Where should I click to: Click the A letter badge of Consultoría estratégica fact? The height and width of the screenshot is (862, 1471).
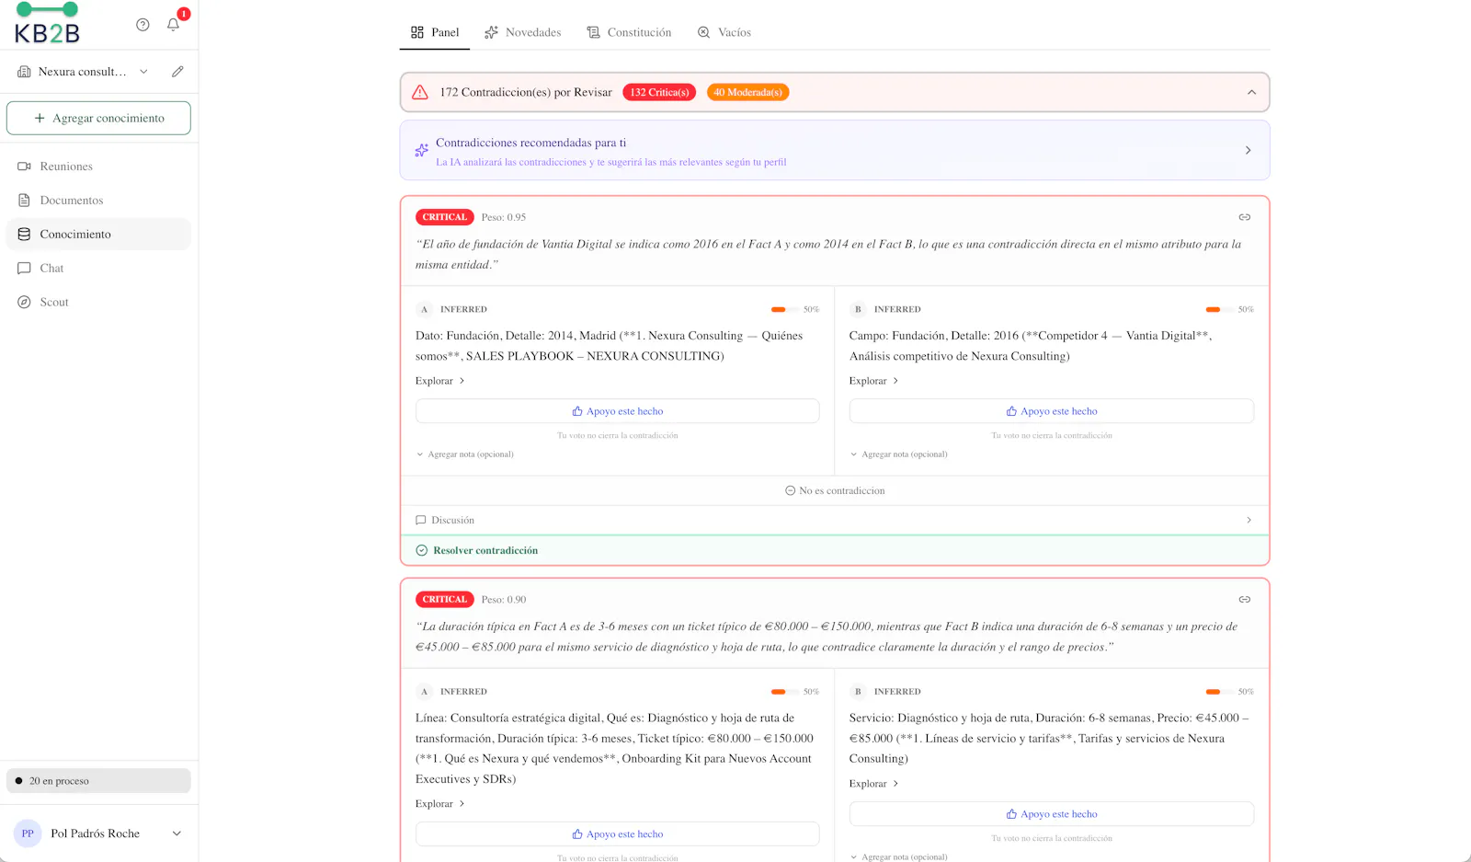point(424,692)
